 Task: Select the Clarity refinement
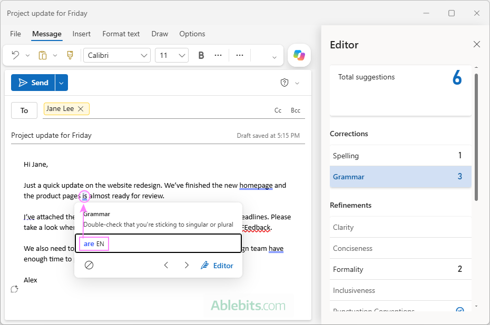coord(400,227)
